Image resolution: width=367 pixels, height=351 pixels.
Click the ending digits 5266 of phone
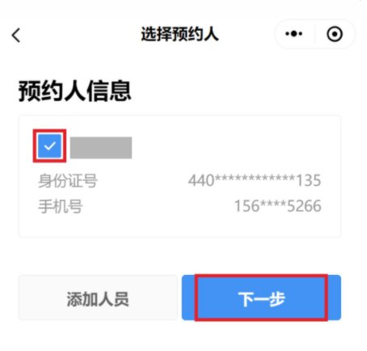(x=304, y=206)
